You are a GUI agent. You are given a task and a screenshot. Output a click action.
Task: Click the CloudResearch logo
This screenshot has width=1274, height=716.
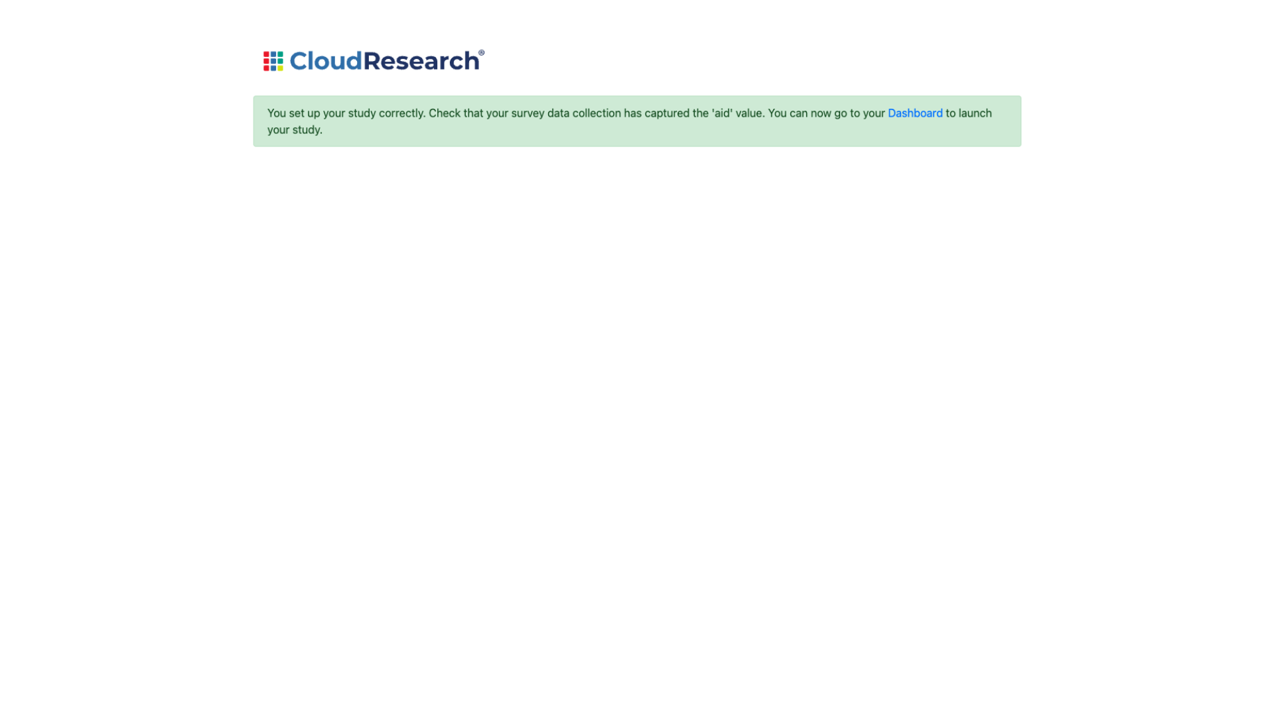coord(374,61)
